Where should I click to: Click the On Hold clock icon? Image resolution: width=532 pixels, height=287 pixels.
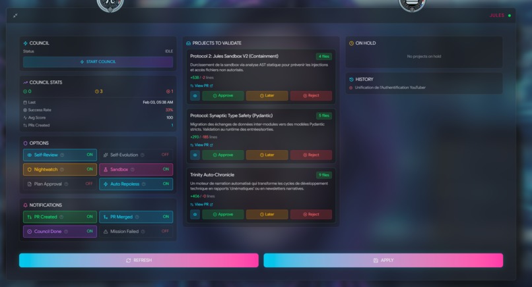351,43
